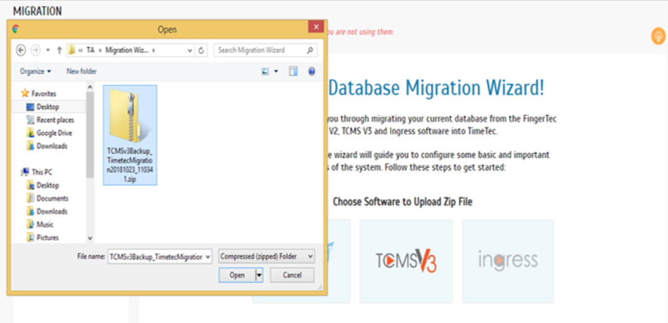Click the Google Drive folder icon
Screen dimensions: 668x323
point(30,133)
